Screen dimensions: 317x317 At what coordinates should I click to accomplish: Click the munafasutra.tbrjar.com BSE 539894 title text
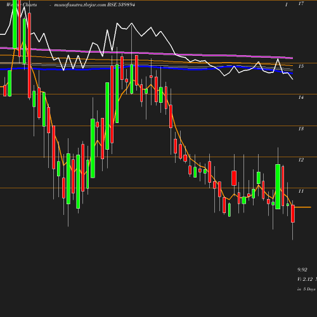tap(94, 4)
